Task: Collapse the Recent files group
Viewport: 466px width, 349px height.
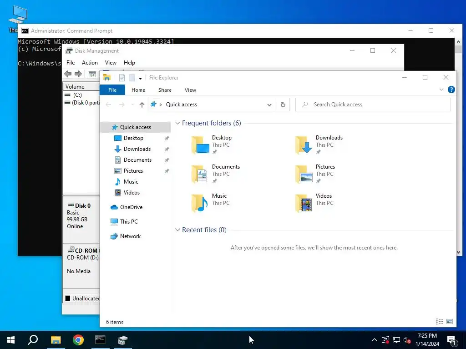Action: 177,229
